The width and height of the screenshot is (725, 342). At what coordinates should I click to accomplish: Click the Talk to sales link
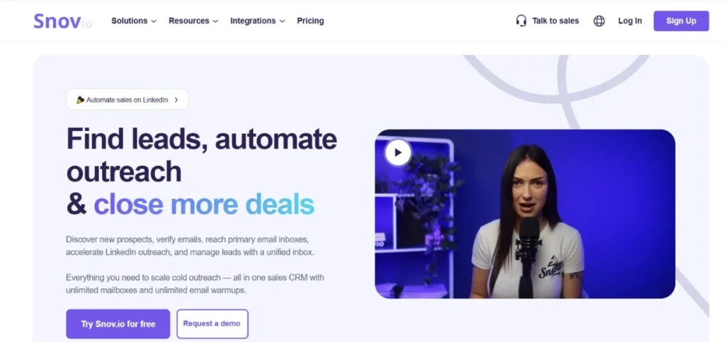pos(555,21)
